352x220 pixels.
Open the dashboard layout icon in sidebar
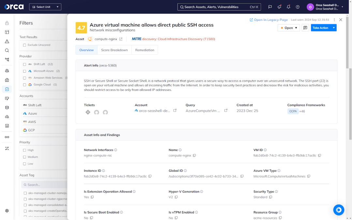[7, 32]
